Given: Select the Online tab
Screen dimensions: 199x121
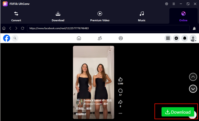Looking at the screenshot, I should pos(183,16).
